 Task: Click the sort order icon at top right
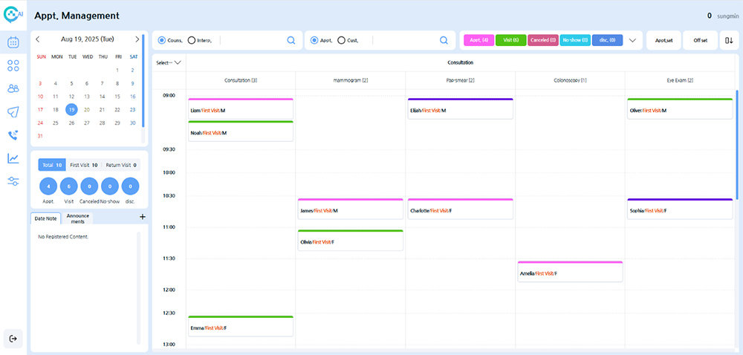[728, 41]
